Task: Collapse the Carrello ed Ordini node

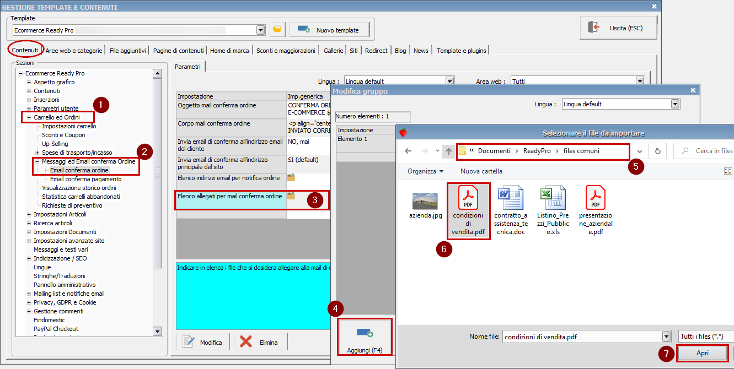Action: [29, 117]
